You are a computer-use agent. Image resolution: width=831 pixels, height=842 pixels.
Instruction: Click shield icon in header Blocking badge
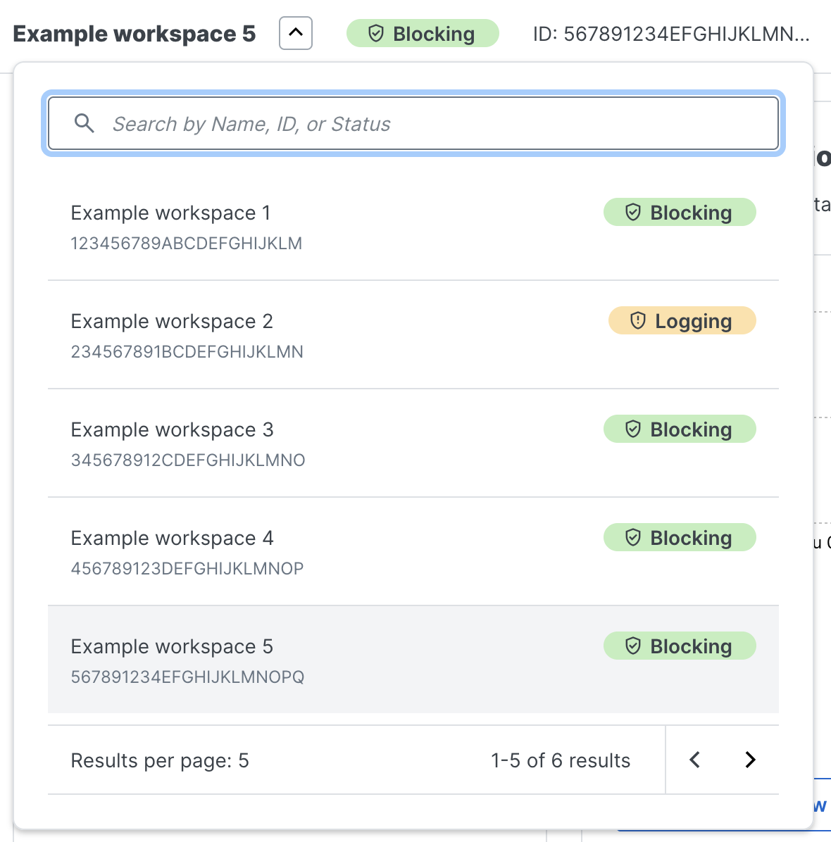pos(376,33)
